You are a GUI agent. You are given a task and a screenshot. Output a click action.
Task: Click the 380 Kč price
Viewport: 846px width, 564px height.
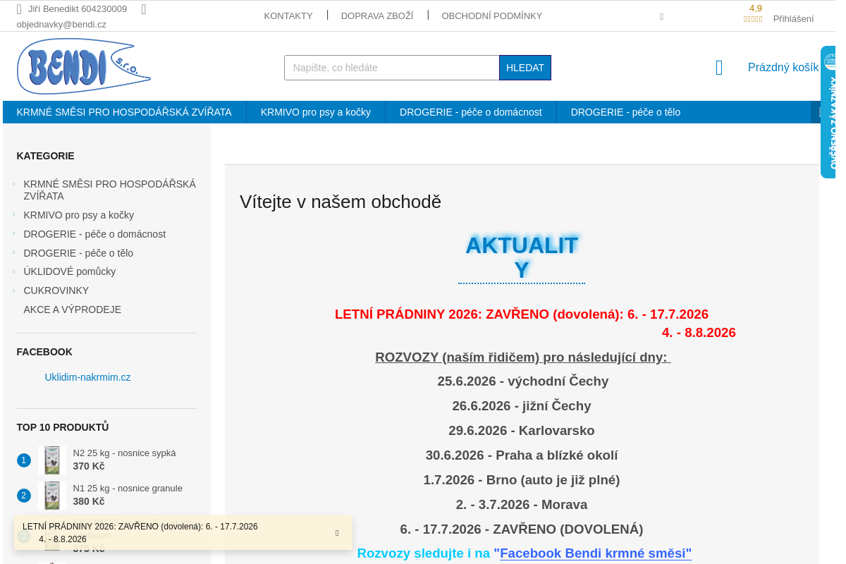click(89, 501)
